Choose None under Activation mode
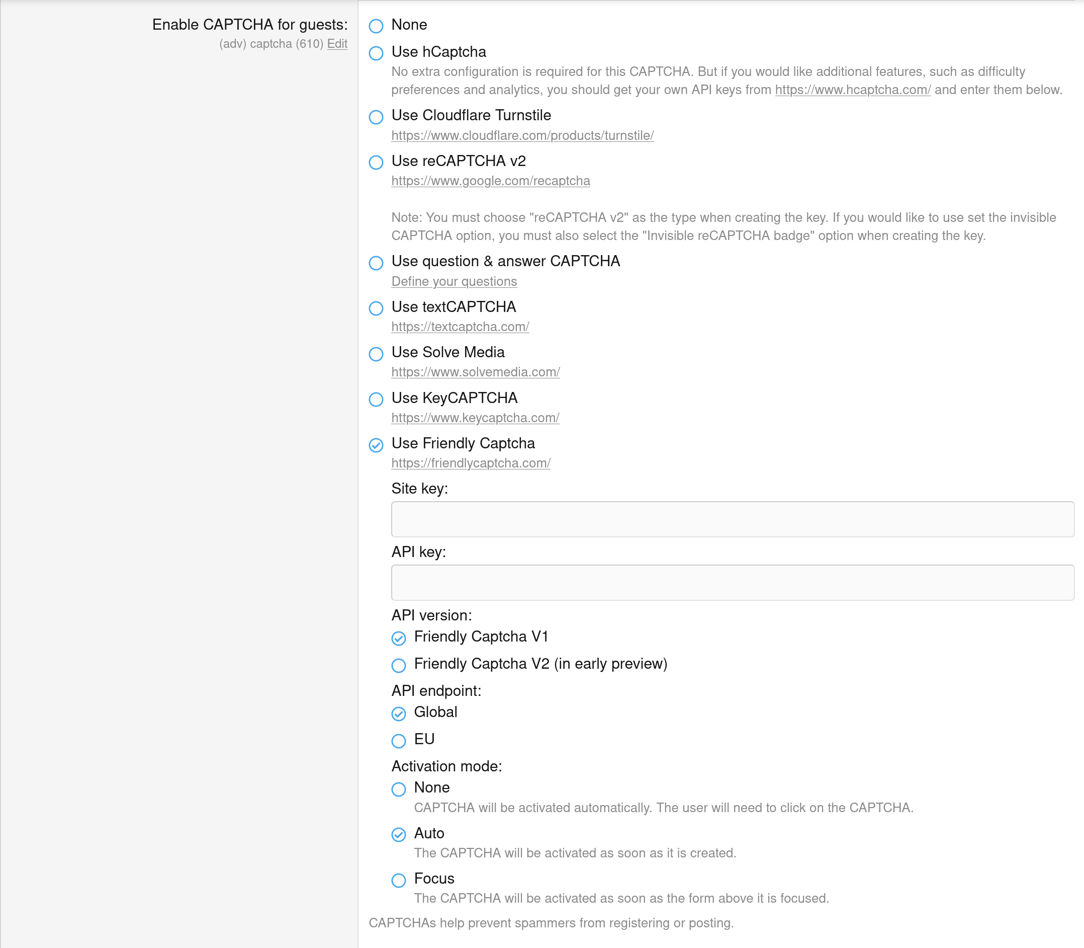The image size is (1084, 948). point(399,789)
